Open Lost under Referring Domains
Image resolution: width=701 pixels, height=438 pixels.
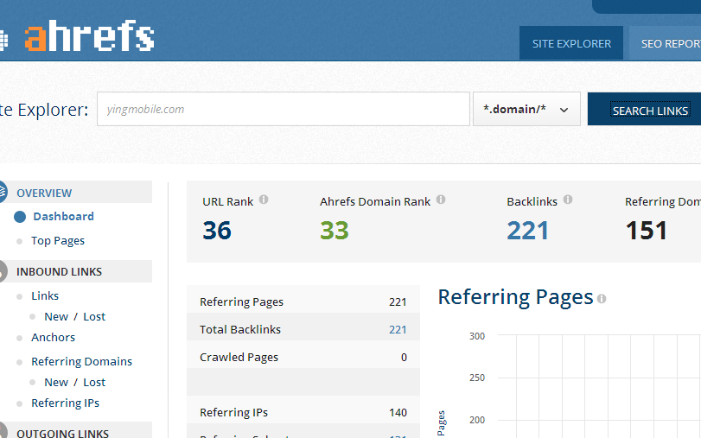click(94, 383)
